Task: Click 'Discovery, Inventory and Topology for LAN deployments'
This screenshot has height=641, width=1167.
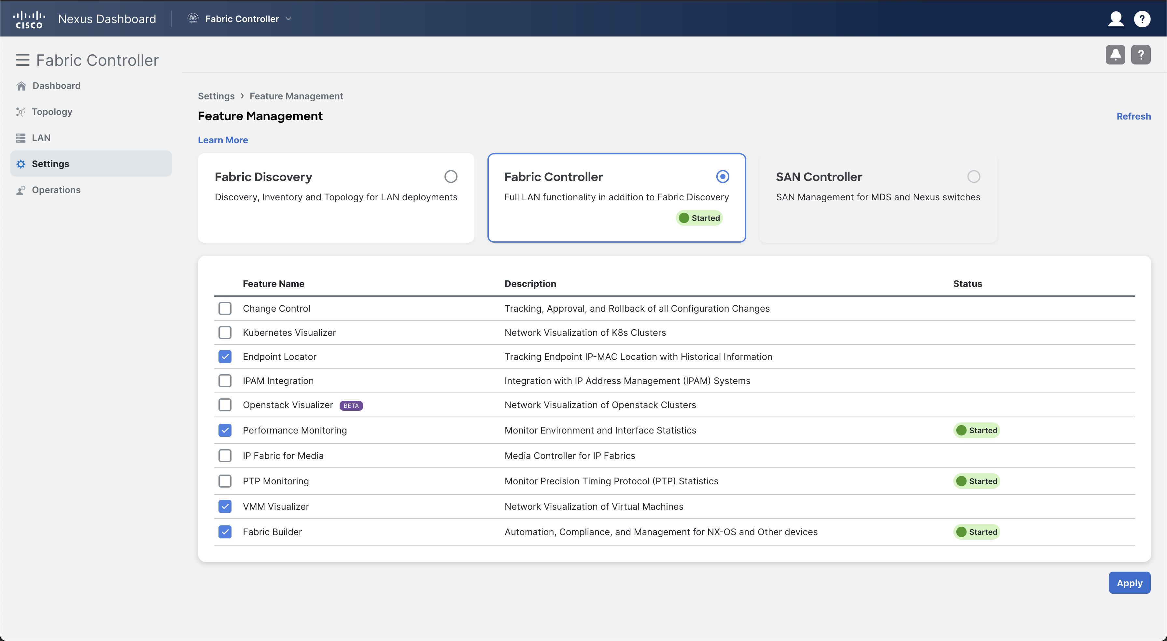Action: pyautogui.click(x=336, y=197)
